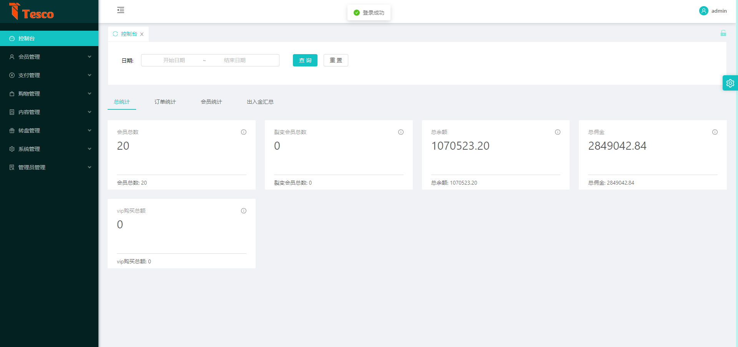Click the 查询 search button

pyautogui.click(x=305, y=60)
